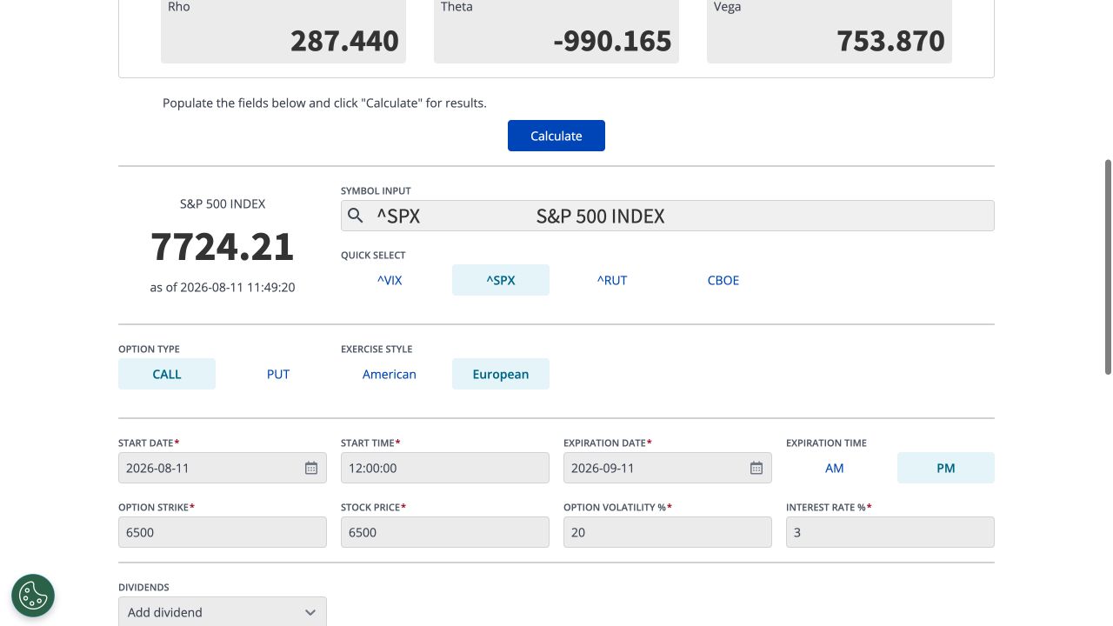Viewport: 1113px width, 626px height.
Task: Set expiration time to AM
Action: pyautogui.click(x=835, y=468)
